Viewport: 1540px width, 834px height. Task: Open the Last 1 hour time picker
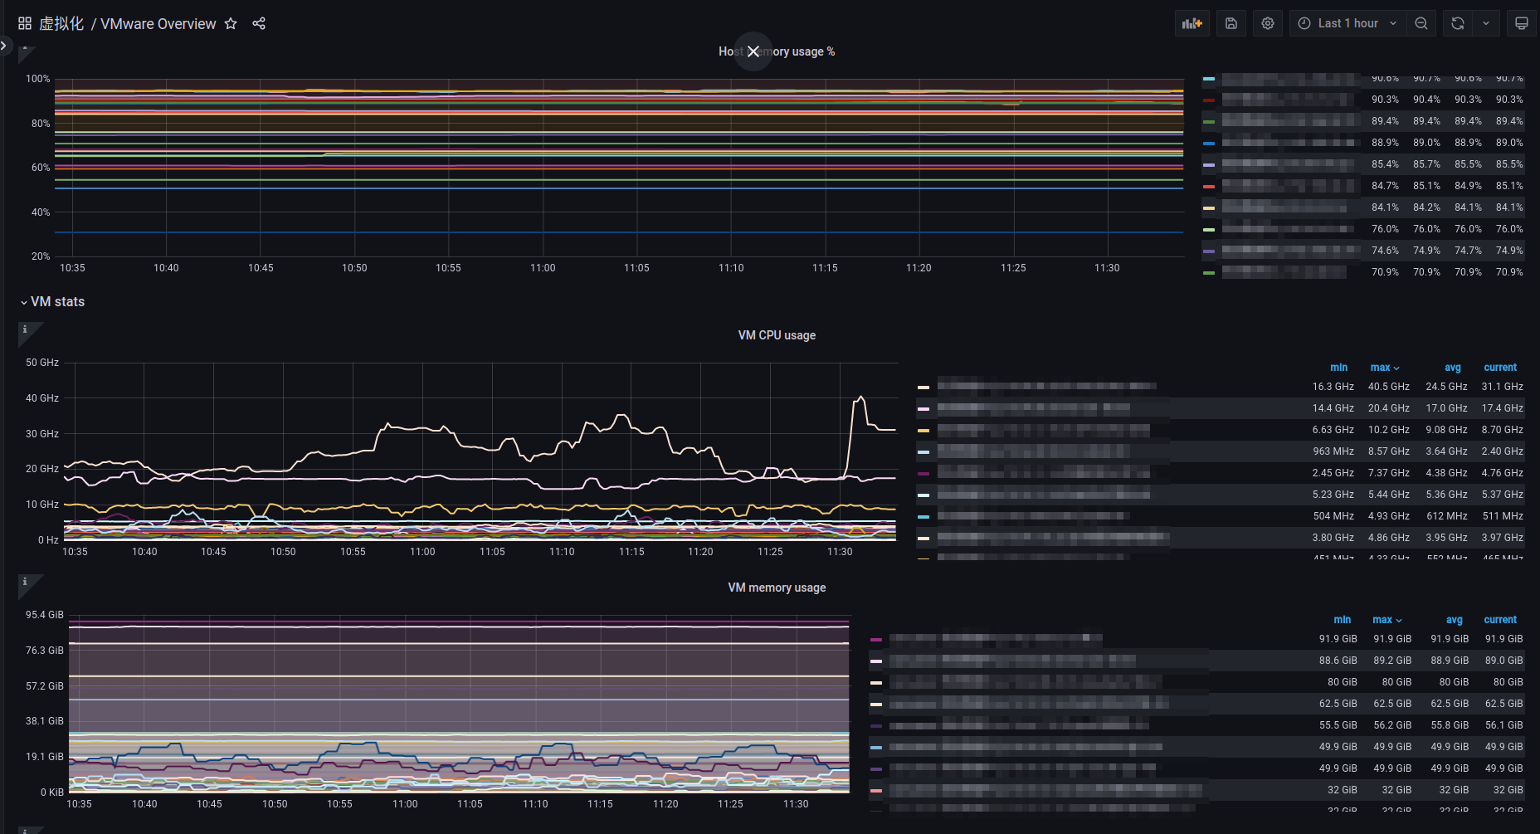(1347, 23)
